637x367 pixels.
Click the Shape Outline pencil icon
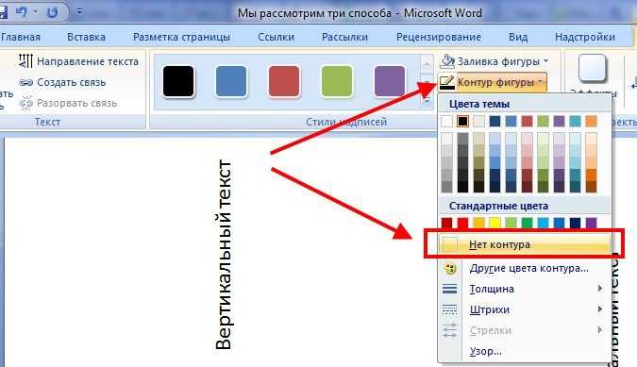(447, 82)
